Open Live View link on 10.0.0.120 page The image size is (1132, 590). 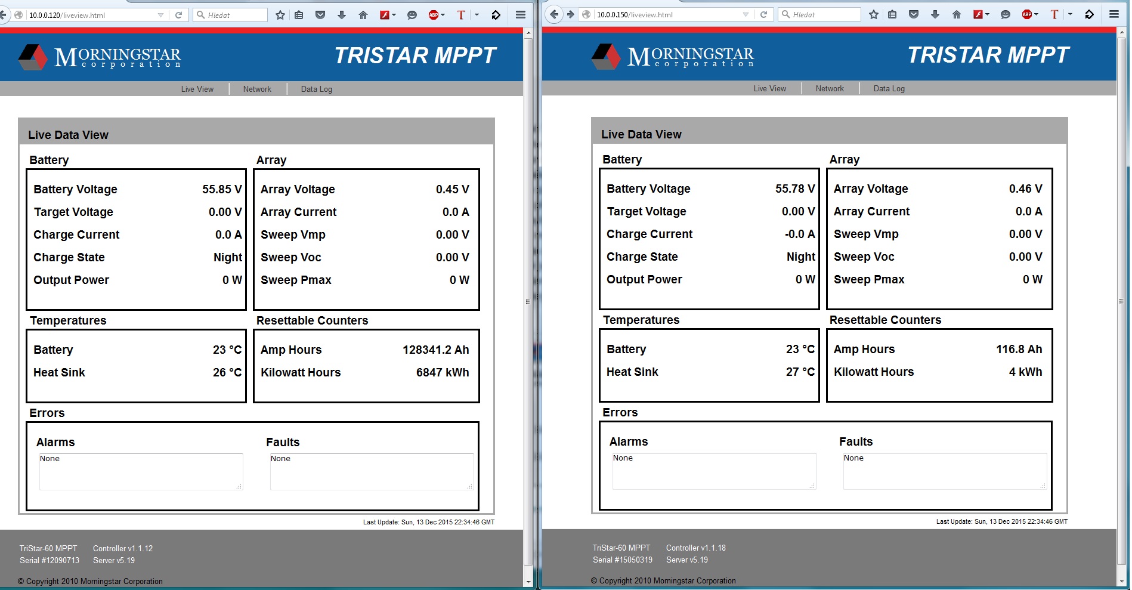pos(197,89)
